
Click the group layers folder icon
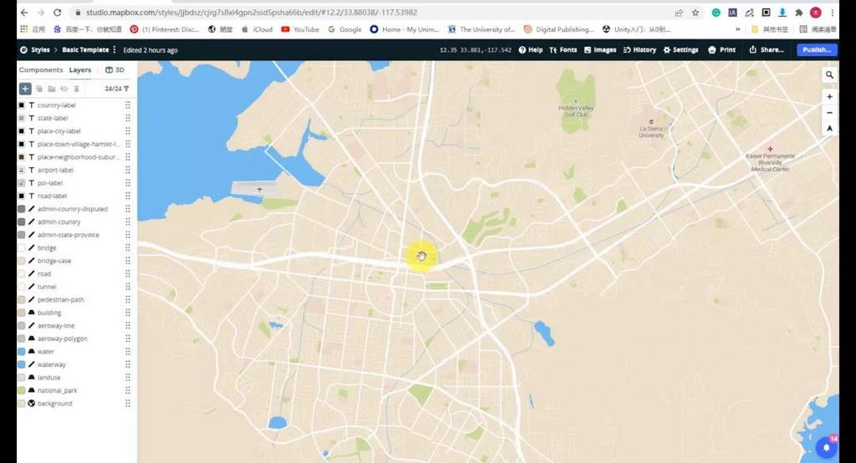51,89
